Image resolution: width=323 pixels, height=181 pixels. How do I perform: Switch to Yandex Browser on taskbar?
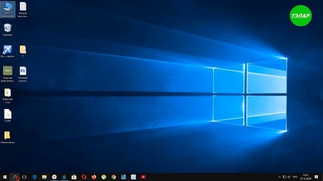tap(54, 177)
